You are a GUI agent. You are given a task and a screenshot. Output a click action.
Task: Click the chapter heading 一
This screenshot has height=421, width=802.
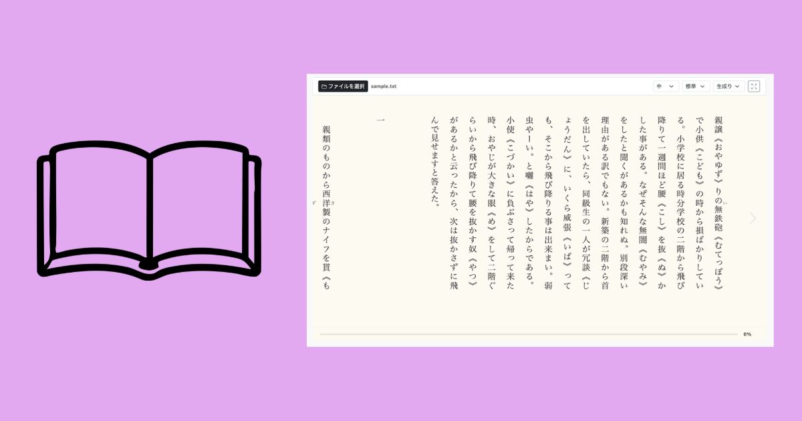click(381, 120)
